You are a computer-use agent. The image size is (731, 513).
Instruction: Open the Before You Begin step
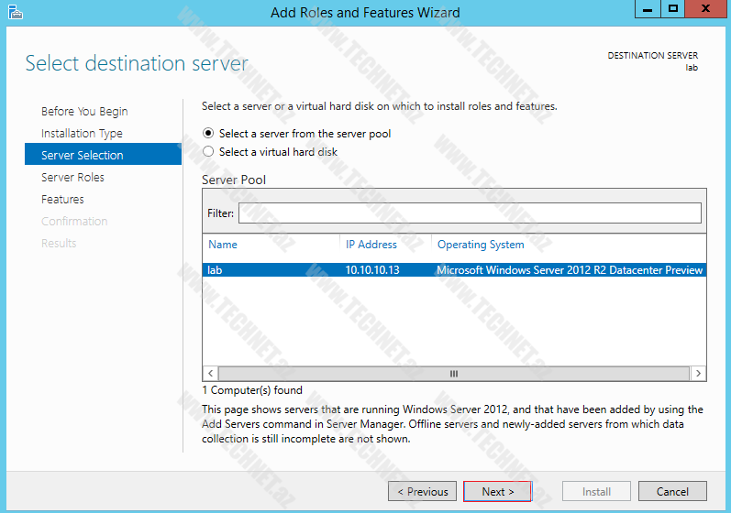coord(84,112)
